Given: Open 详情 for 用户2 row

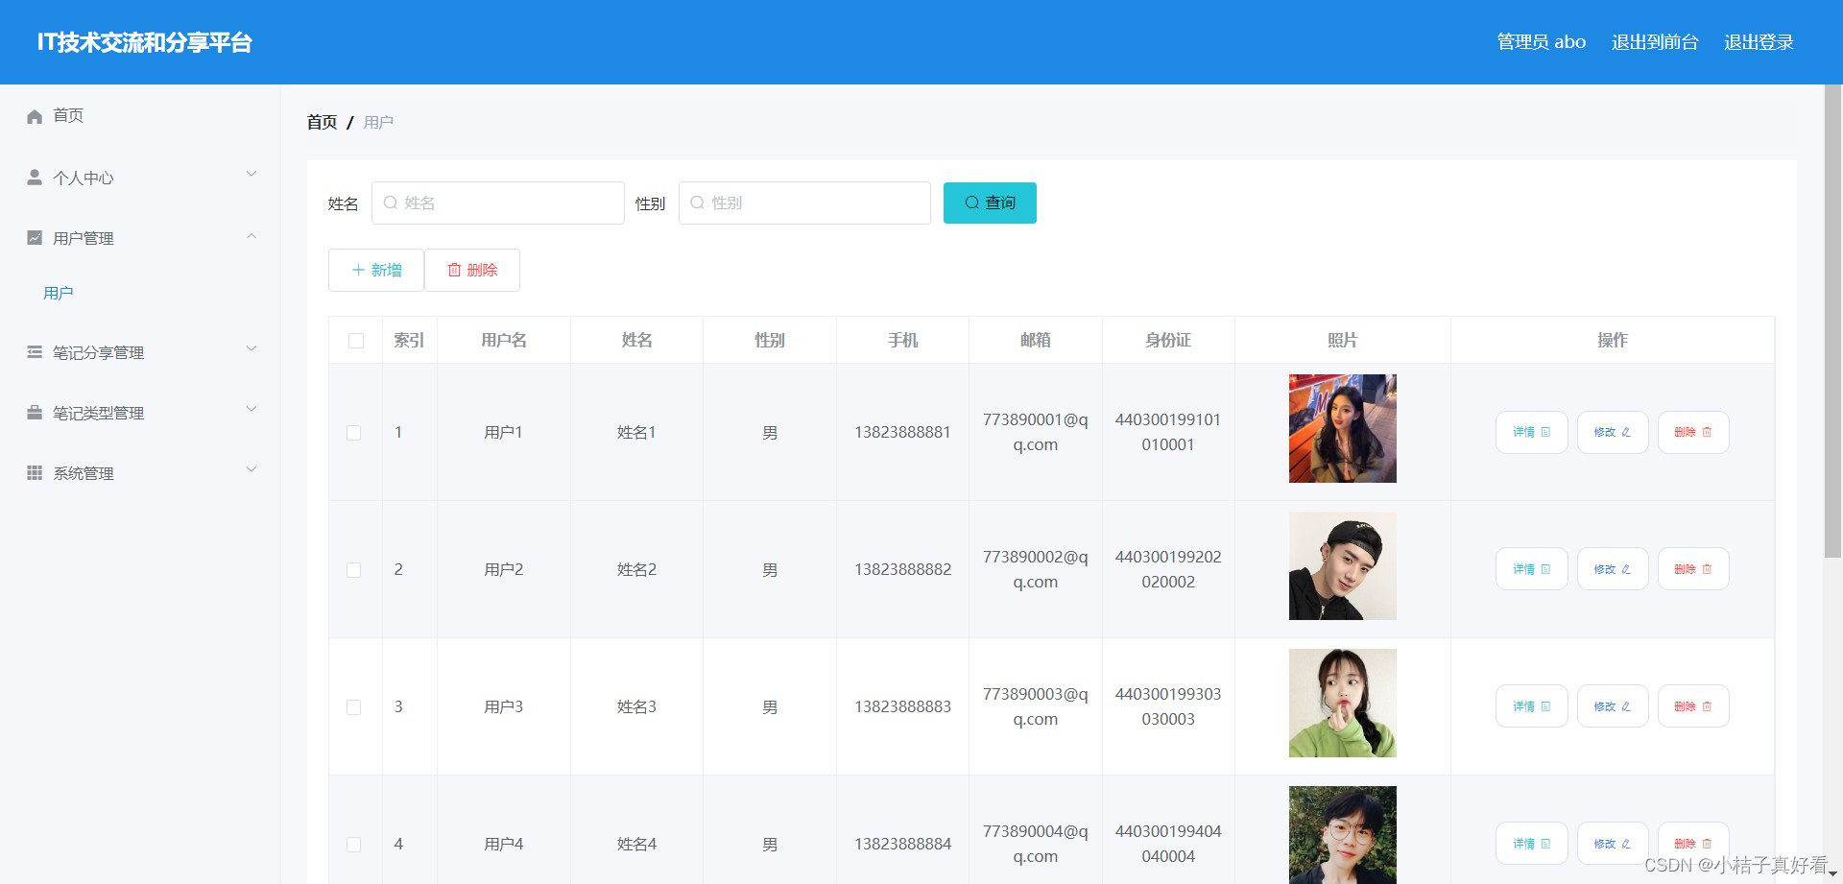Looking at the screenshot, I should (1531, 569).
